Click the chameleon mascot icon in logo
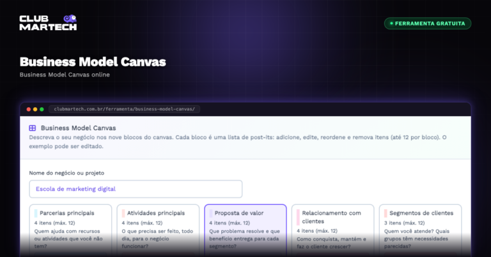Image resolution: width=491 pixels, height=257 pixels. (x=70, y=18)
